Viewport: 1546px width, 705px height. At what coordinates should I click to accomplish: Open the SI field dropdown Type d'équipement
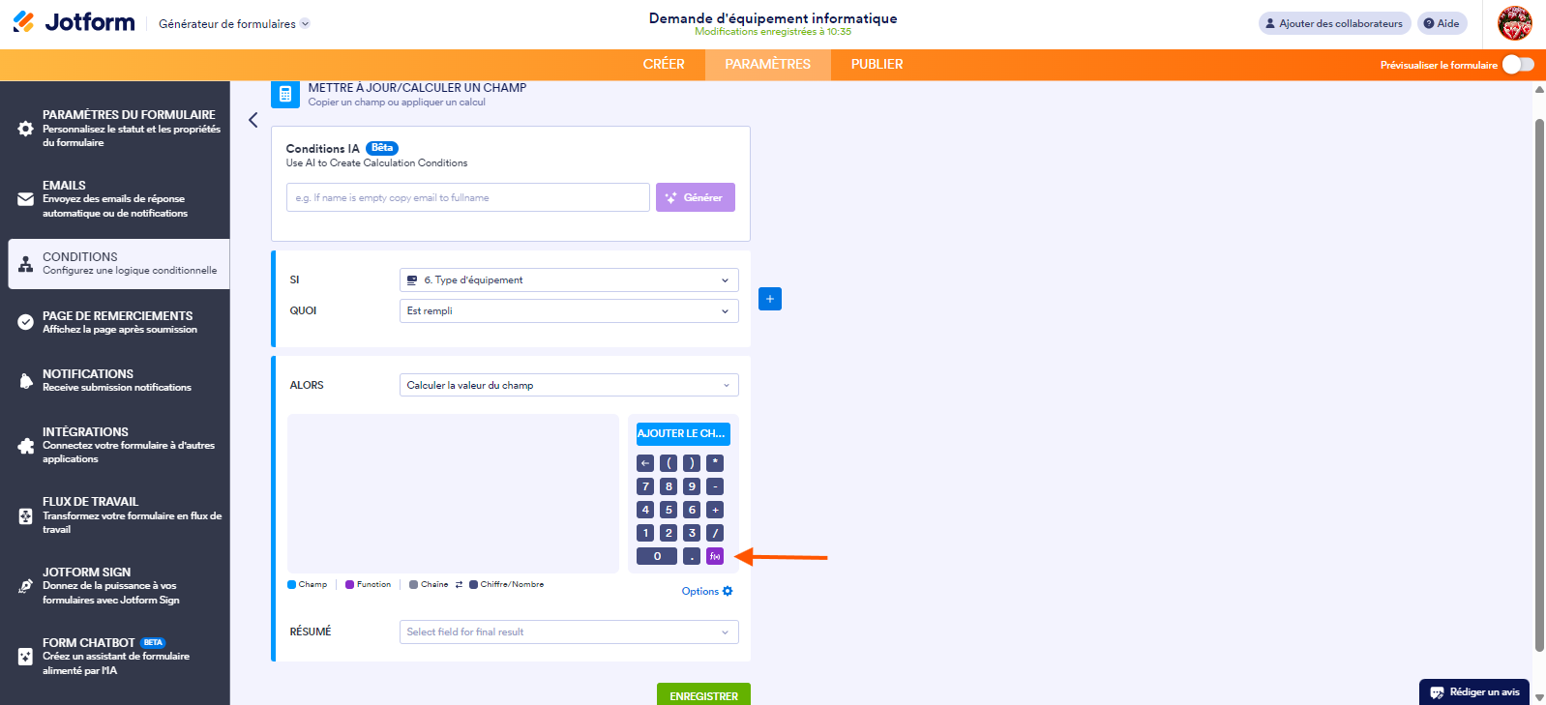[569, 280]
